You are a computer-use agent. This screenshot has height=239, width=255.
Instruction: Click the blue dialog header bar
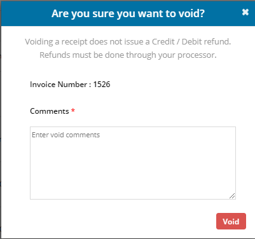pos(128,13)
